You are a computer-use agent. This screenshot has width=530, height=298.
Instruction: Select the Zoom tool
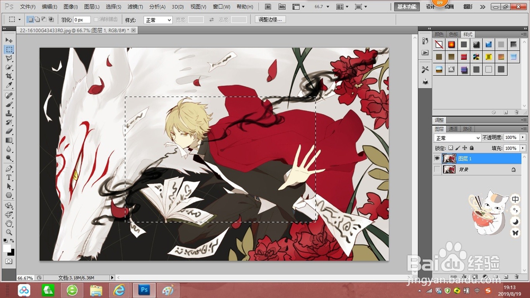click(9, 232)
